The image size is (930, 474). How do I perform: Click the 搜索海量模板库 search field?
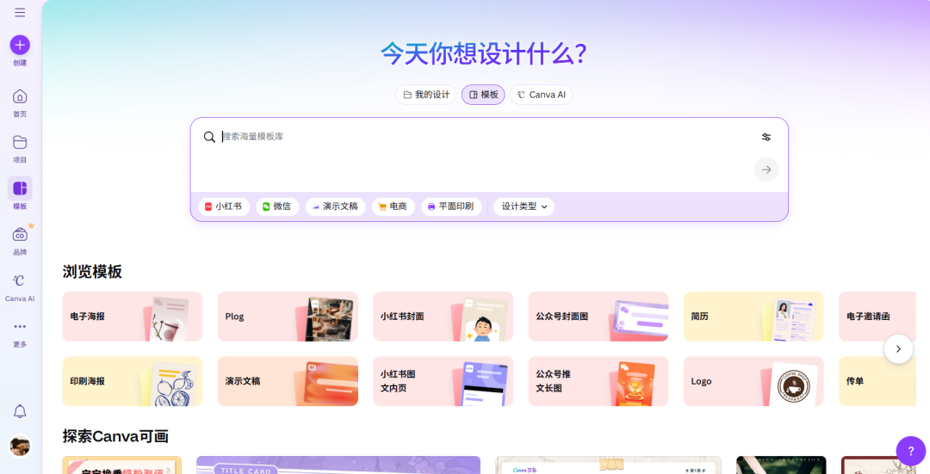coord(474,137)
